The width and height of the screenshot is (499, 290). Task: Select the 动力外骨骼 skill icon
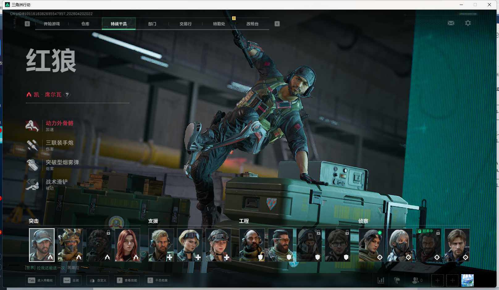point(32,126)
